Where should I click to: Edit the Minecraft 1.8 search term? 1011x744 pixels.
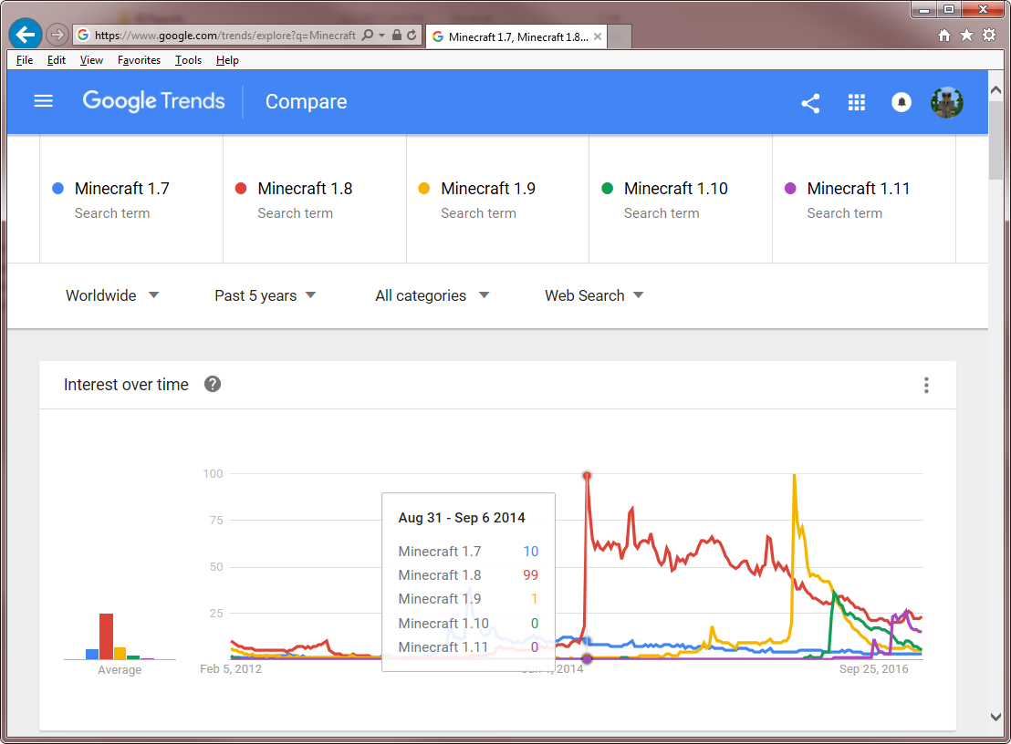coord(305,189)
